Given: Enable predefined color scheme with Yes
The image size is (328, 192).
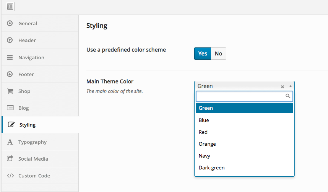Looking at the screenshot, I should (x=203, y=54).
